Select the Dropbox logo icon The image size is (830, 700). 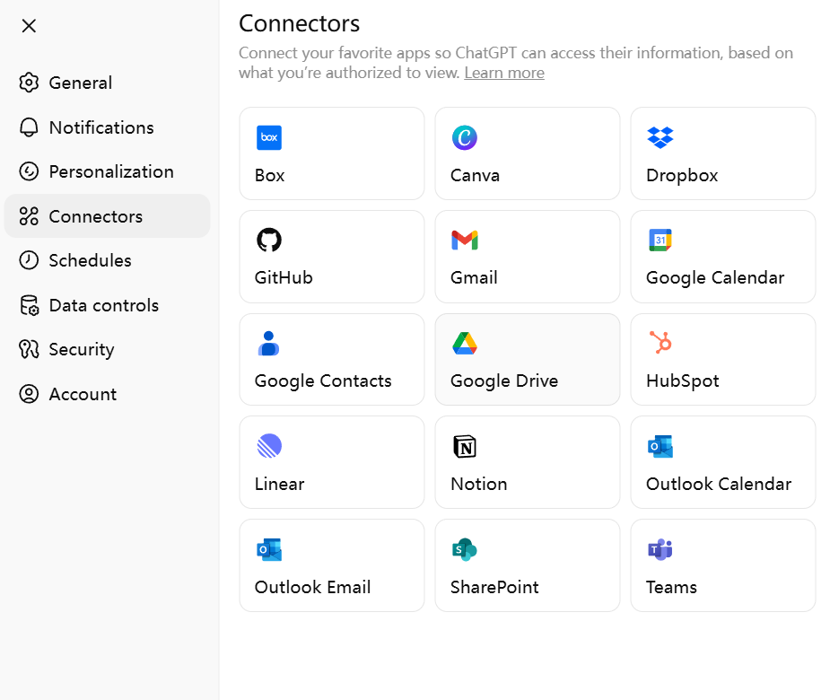[x=660, y=137]
